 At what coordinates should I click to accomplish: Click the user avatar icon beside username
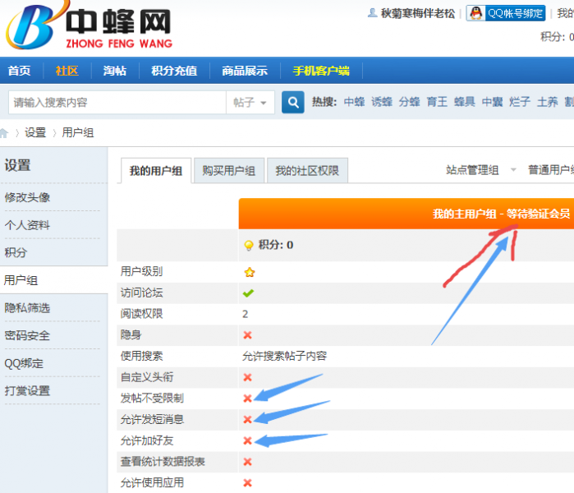pos(373,13)
